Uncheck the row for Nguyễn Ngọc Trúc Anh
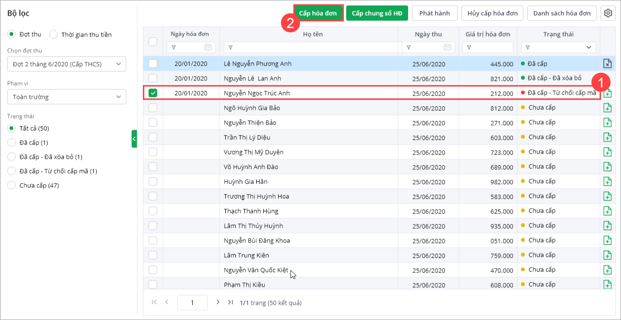The height and width of the screenshot is (320, 621). (153, 93)
